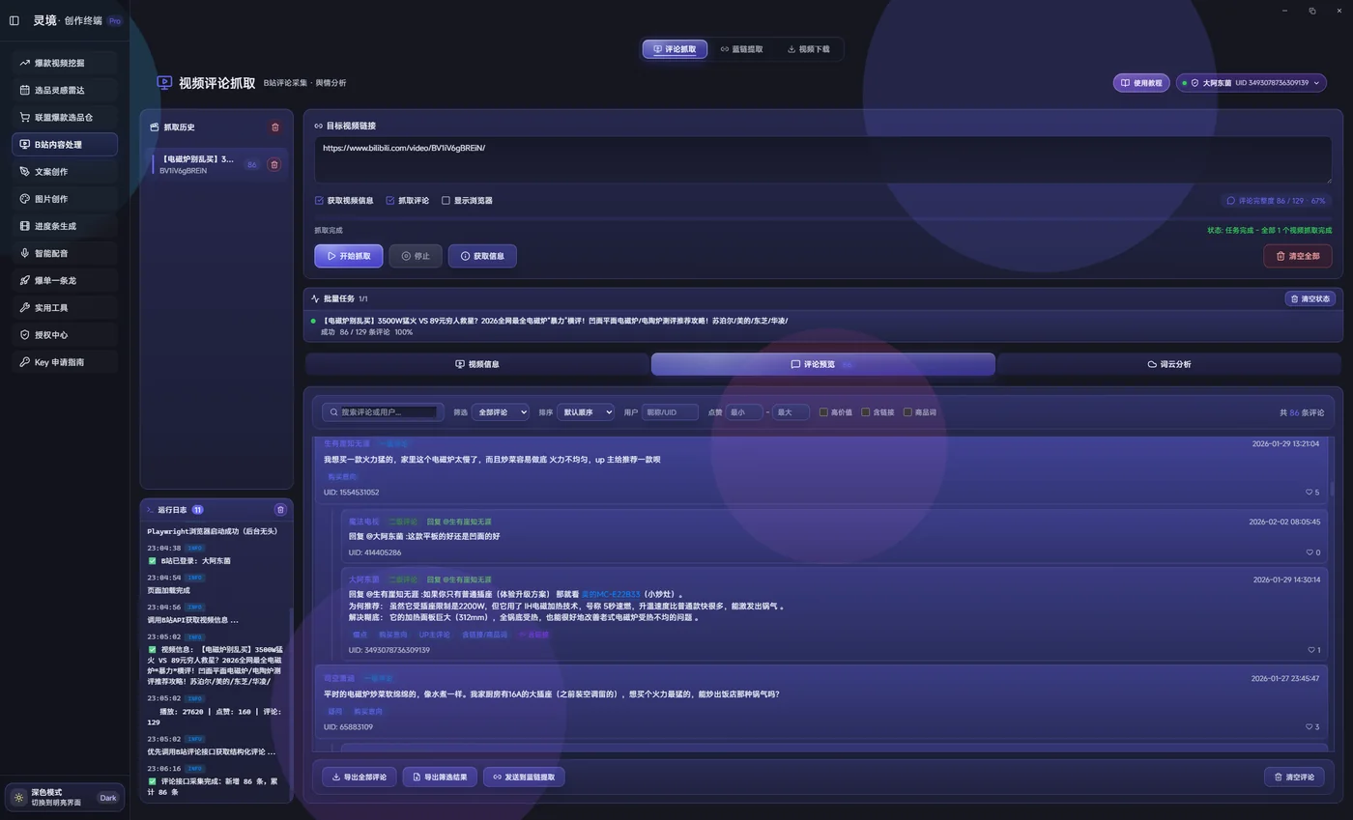Screen dimensions: 1353x820
Task: Check the 含链接 filter checkbox
Action: [x=865, y=412]
